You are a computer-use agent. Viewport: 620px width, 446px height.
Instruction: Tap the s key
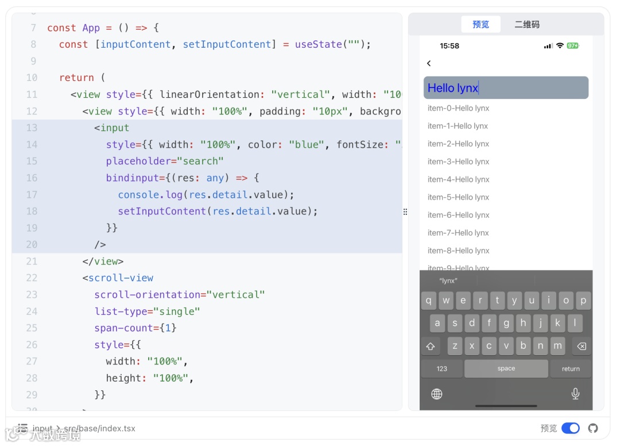point(455,323)
